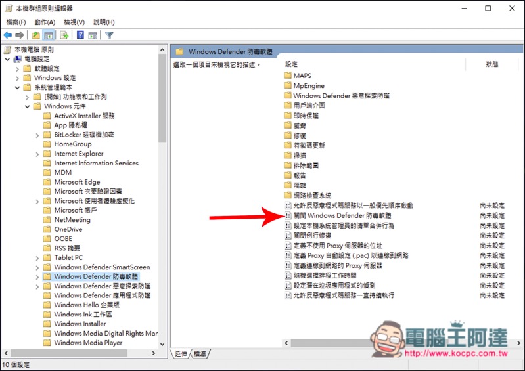The height and width of the screenshot is (371, 525).
Task: Collapse the 電腦設定 tree node
Action: click(8, 59)
